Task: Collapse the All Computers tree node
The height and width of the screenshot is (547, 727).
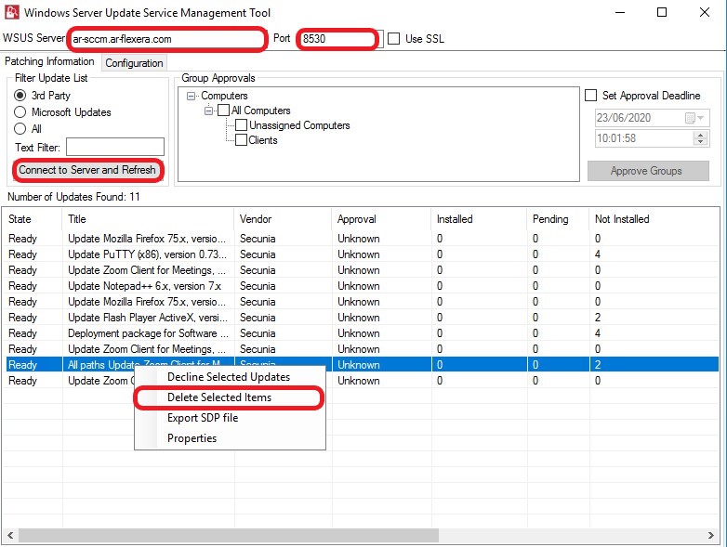Action: pyautogui.click(x=209, y=111)
